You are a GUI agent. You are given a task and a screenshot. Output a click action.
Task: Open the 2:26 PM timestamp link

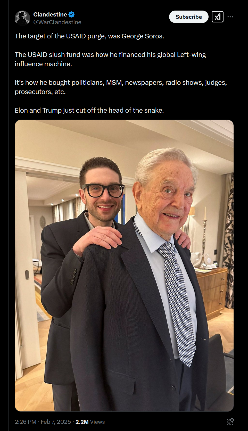pyautogui.click(x=26, y=422)
